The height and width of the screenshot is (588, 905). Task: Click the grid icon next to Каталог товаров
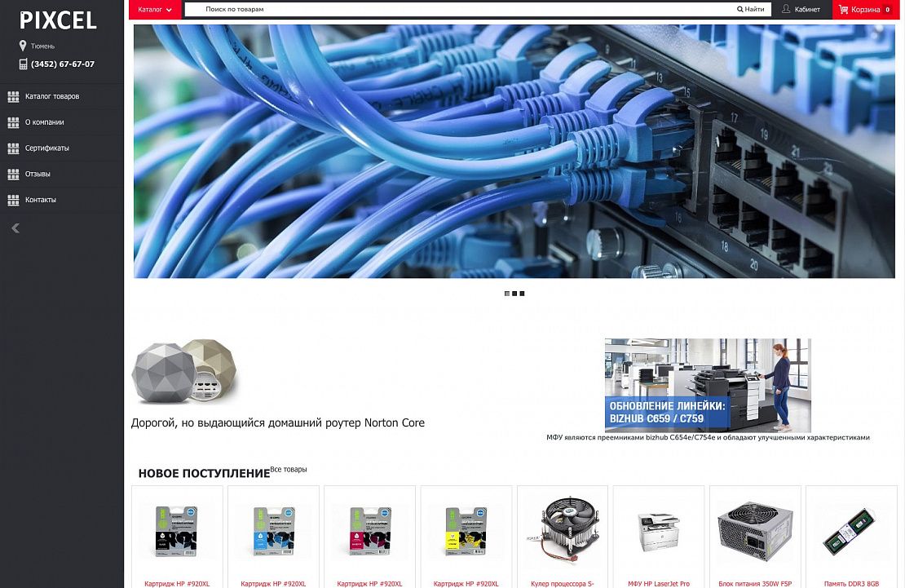coord(13,96)
